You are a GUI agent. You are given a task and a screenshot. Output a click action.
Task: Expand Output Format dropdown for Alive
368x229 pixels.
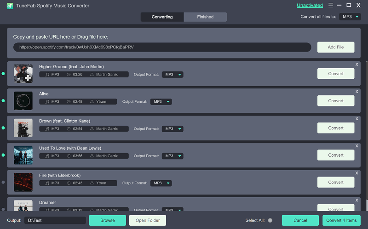161,102
